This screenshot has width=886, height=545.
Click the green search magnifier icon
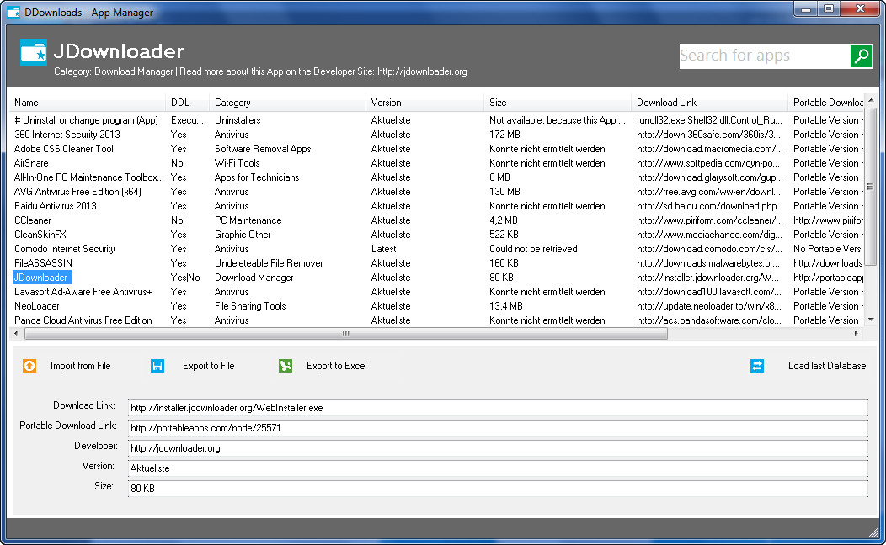(861, 56)
